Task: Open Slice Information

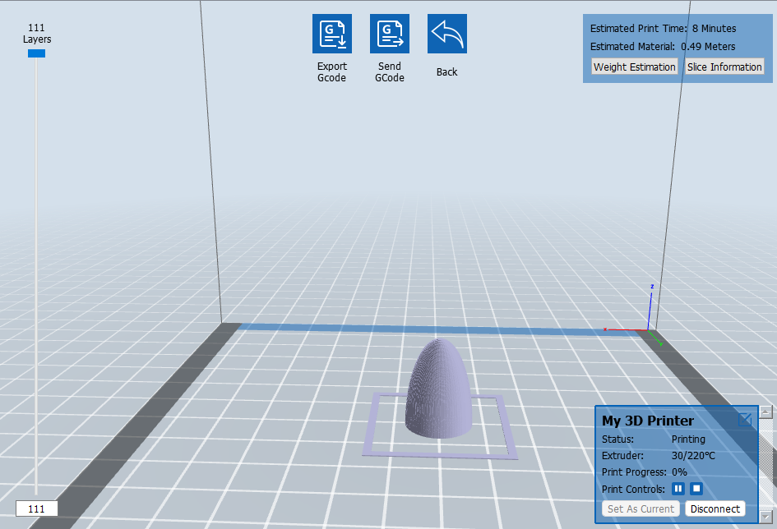Action: (x=724, y=67)
